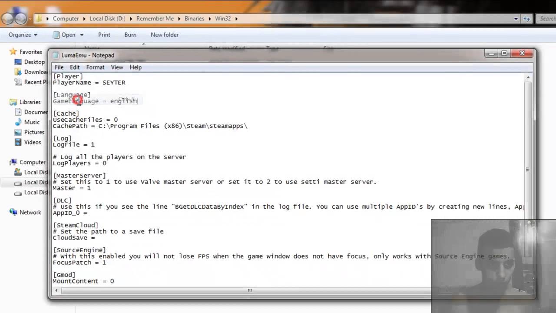Click the "[Cache]" section header line
The width and height of the screenshot is (556, 313).
(66, 113)
